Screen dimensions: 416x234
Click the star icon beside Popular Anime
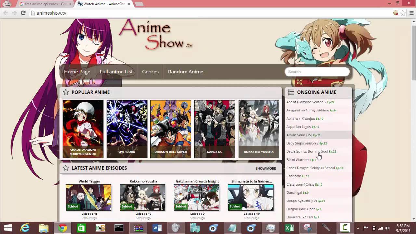click(66, 92)
